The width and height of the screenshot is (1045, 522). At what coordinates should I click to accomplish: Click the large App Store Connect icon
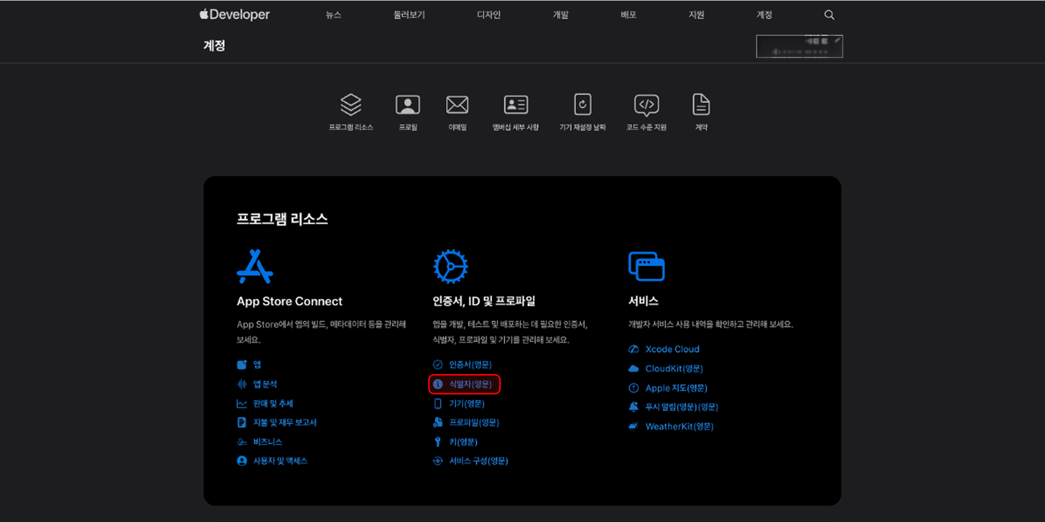[255, 266]
